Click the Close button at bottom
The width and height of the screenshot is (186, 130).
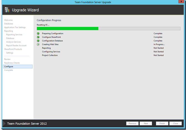coord(175,123)
